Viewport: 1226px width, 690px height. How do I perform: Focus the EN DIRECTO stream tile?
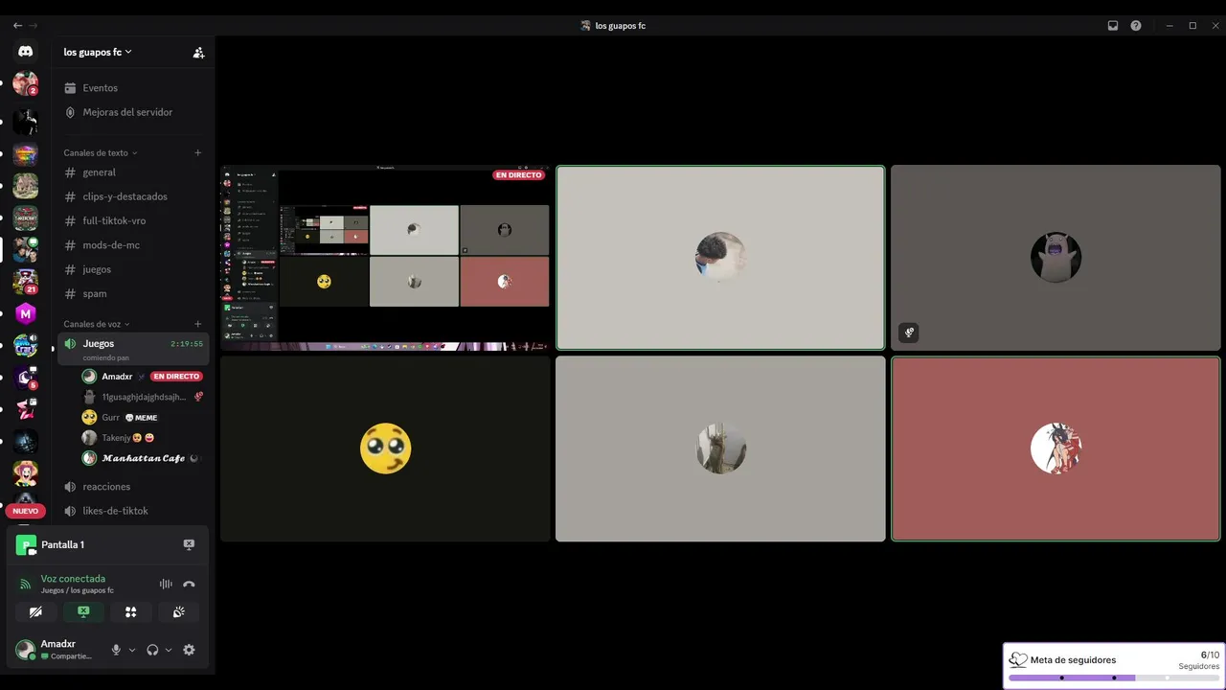point(385,258)
